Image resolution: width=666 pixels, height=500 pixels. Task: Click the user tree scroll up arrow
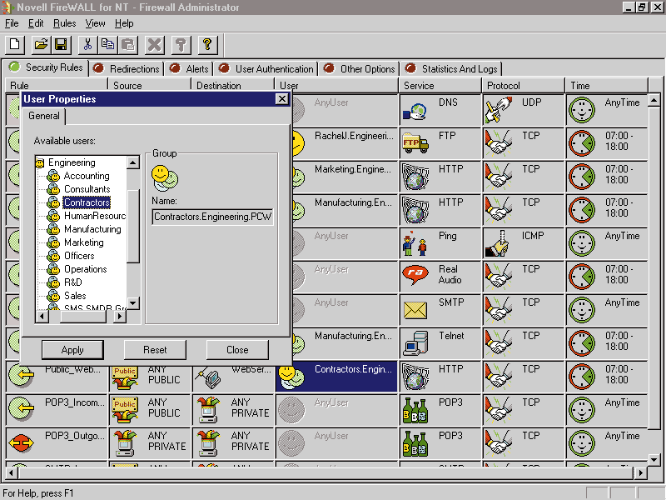point(133,162)
